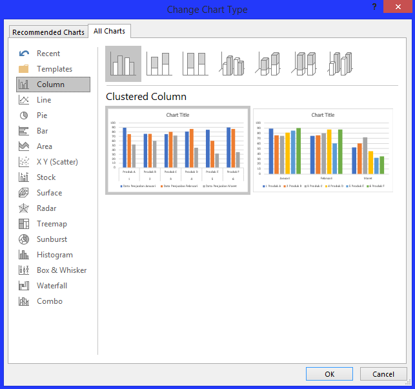Select the Pie chart category
This screenshot has height=389, width=415.
[x=53, y=115]
